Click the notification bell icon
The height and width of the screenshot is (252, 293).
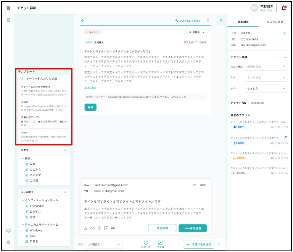coord(283,8)
